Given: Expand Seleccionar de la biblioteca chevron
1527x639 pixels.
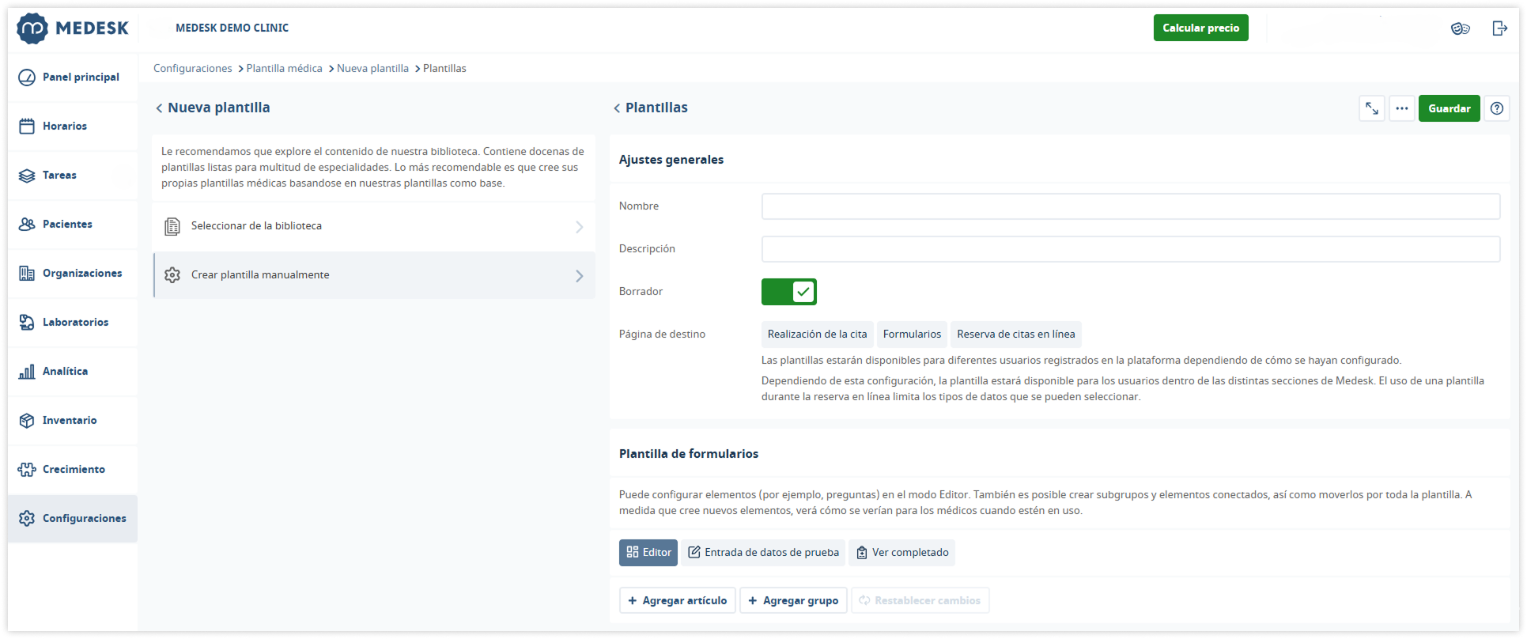Looking at the screenshot, I should point(580,227).
